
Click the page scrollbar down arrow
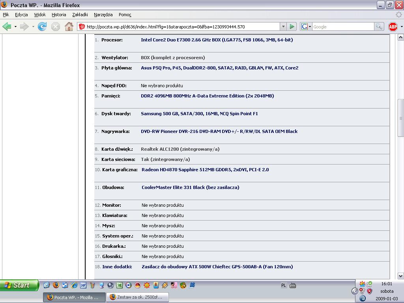[x=400, y=276]
